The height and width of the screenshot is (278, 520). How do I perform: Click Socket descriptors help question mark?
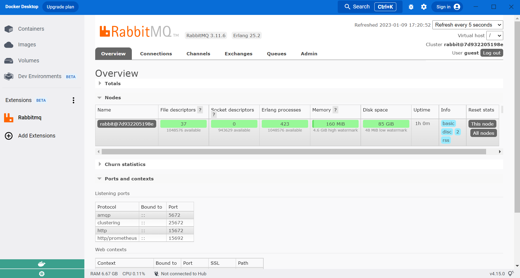(214, 114)
